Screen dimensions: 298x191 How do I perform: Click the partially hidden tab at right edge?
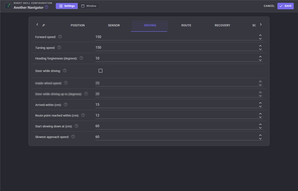pyautogui.click(x=254, y=25)
